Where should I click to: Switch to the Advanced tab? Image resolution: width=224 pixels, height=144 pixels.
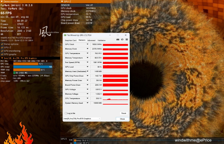(91, 40)
